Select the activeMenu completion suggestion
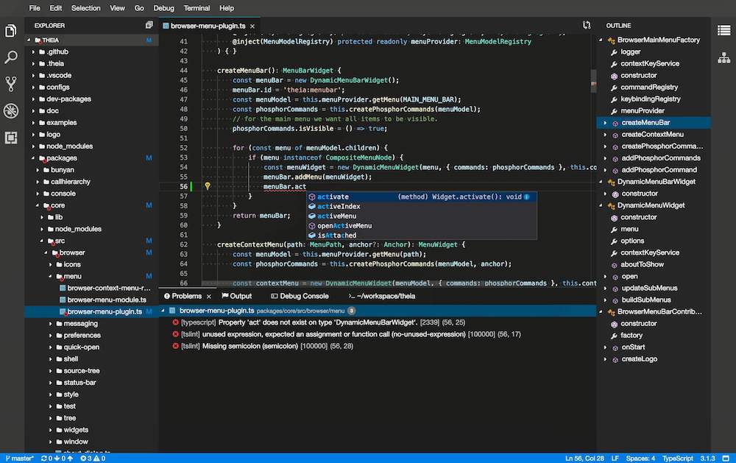 pyautogui.click(x=422, y=216)
